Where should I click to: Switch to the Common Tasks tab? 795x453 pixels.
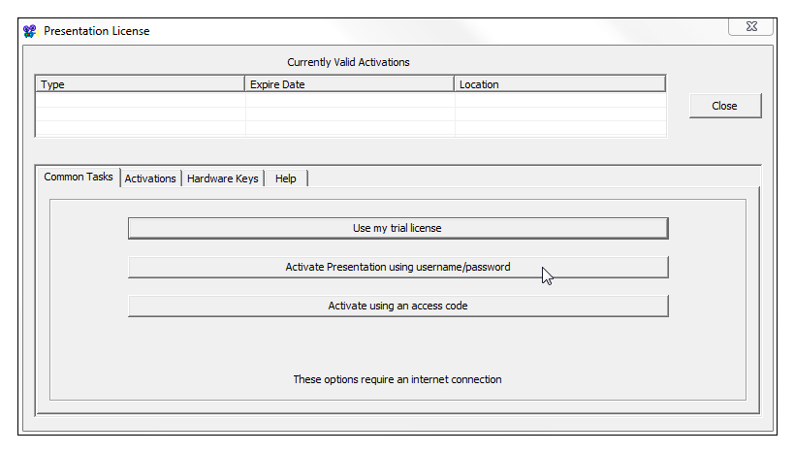[x=79, y=178]
